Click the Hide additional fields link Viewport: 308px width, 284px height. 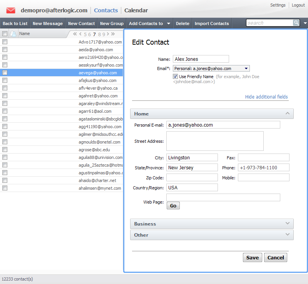[266, 97]
